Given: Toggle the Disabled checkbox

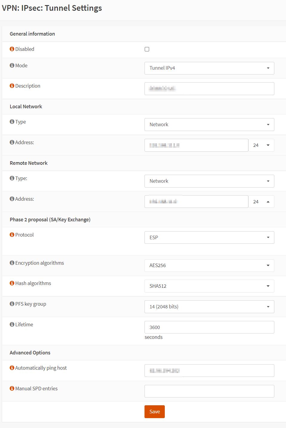Looking at the screenshot, I should click(x=147, y=49).
